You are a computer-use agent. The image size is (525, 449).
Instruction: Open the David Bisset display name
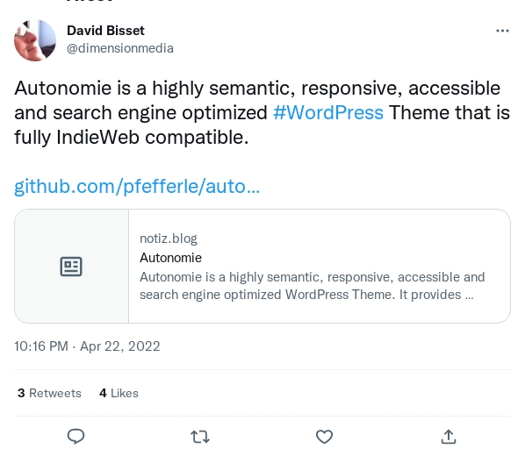[105, 31]
